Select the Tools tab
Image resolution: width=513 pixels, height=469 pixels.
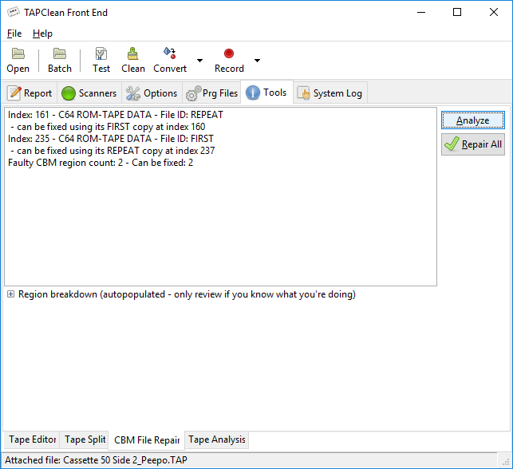(x=266, y=93)
